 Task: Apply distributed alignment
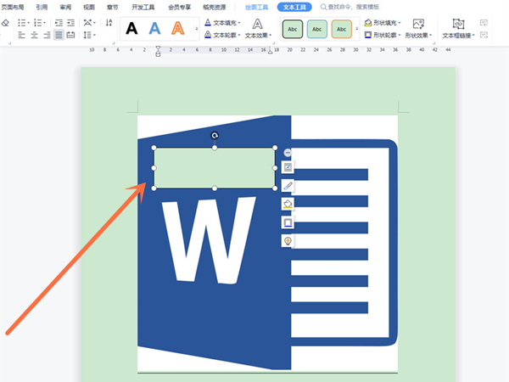pos(70,35)
